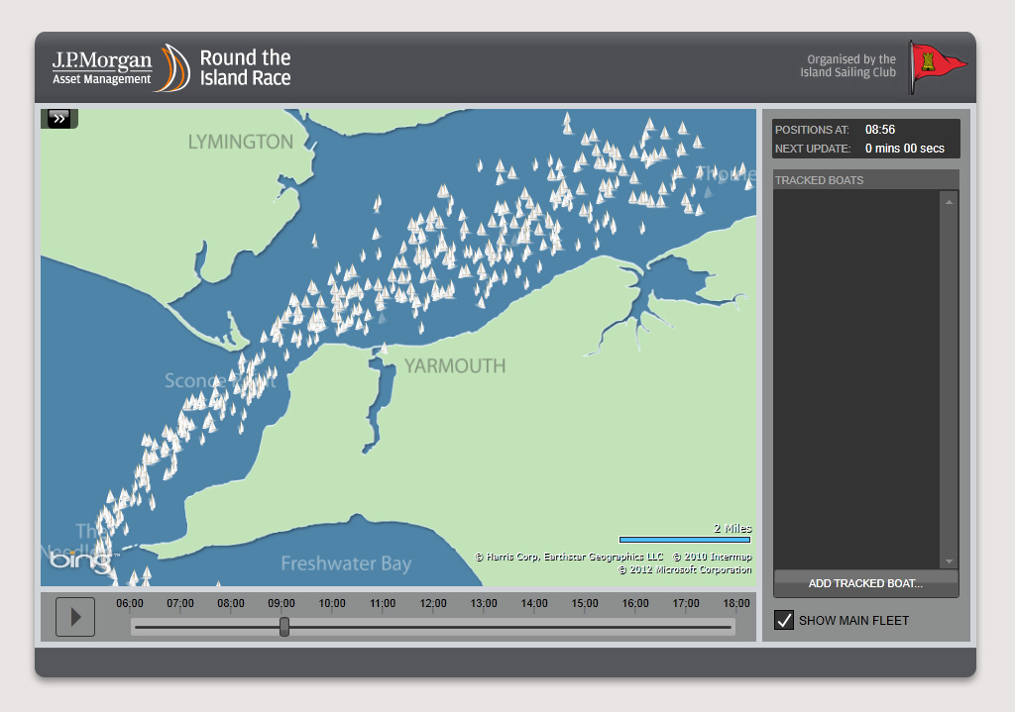This screenshot has width=1015, height=712.
Task: Click the Yarmouth label on the map
Action: click(454, 366)
